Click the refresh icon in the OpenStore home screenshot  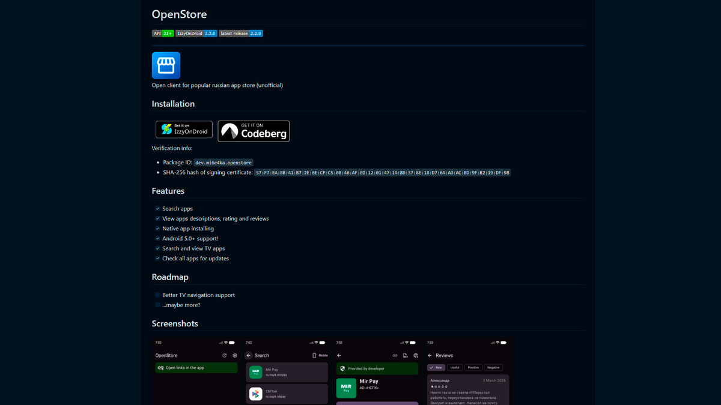[x=225, y=356]
